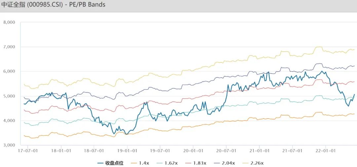This screenshot has height=167, width=357.
Task: Click the 22-01-01 axis date
Action: click(x=326, y=150)
